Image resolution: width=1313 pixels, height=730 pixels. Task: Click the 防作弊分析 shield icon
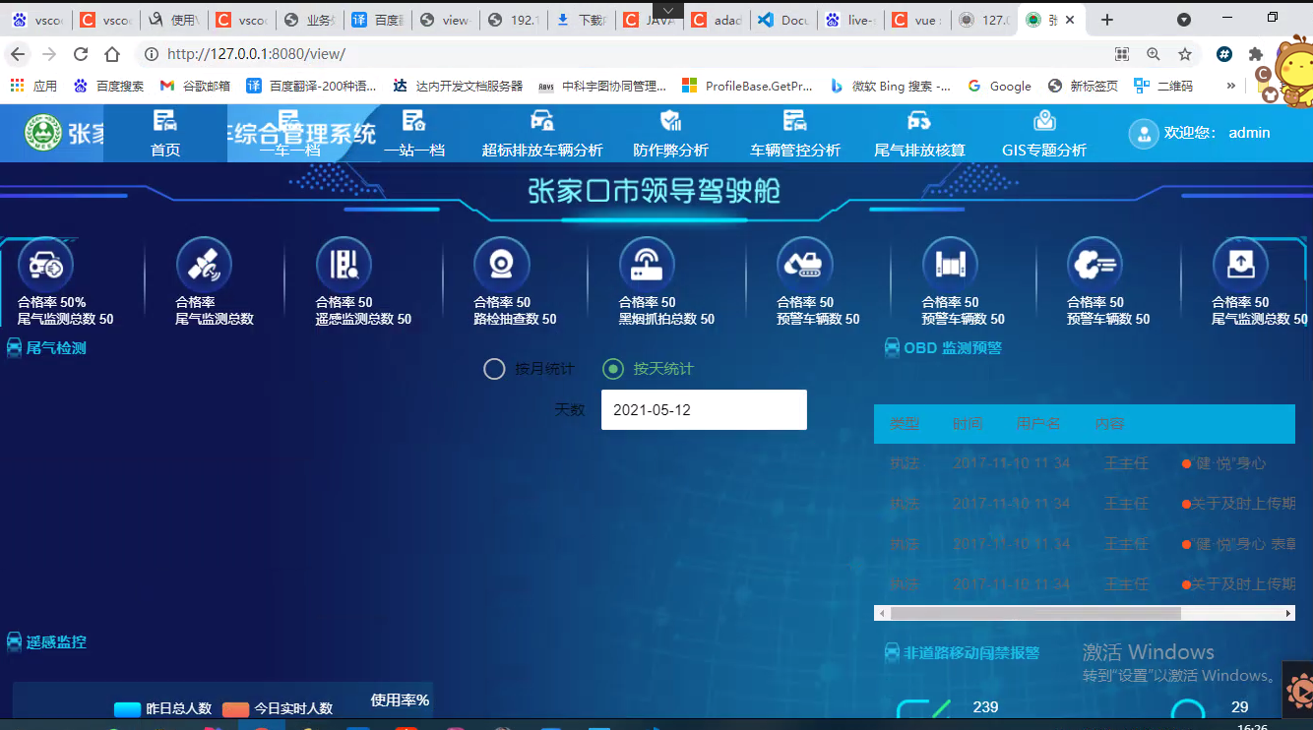(670, 120)
